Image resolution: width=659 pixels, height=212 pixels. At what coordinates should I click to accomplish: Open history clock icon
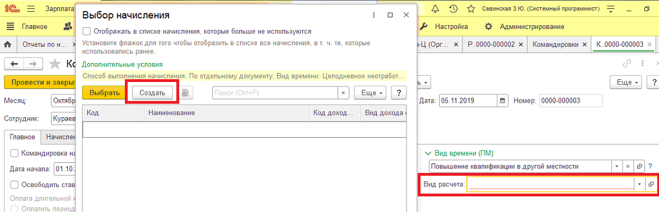pyautogui.click(x=453, y=8)
